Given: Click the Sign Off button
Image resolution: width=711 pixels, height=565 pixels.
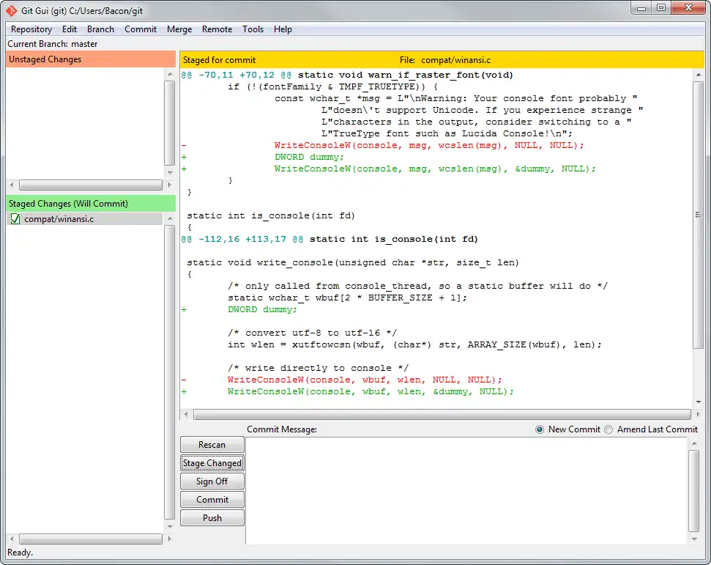Looking at the screenshot, I should point(212,481).
